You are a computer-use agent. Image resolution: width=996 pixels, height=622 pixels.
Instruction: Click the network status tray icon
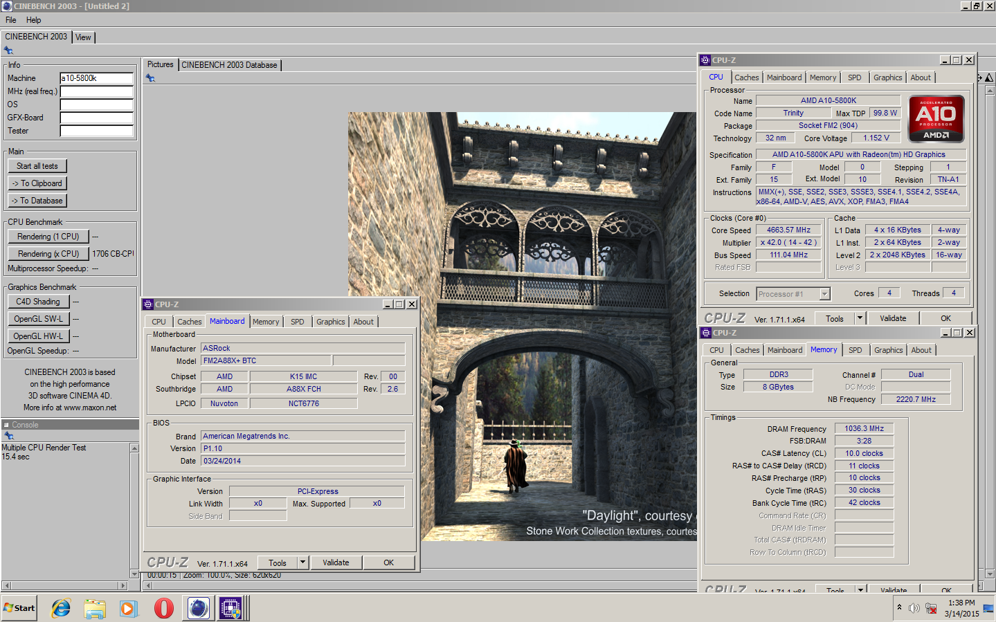931,608
